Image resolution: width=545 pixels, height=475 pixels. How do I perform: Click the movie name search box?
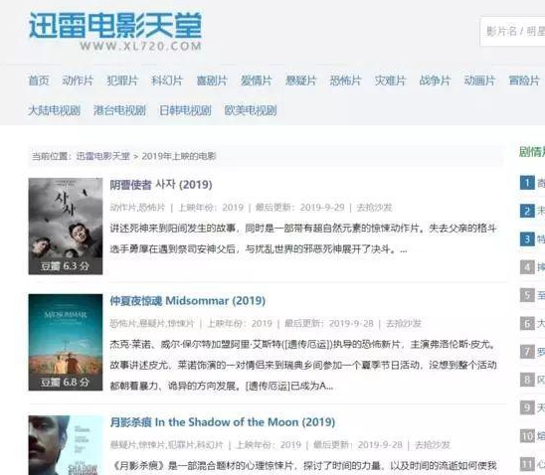point(512,31)
